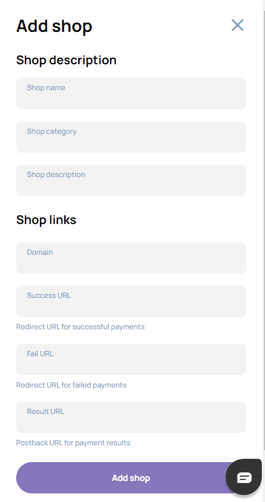Click the 'Shop description' section heading
Viewport: 265px width, 502px height.
tap(66, 60)
